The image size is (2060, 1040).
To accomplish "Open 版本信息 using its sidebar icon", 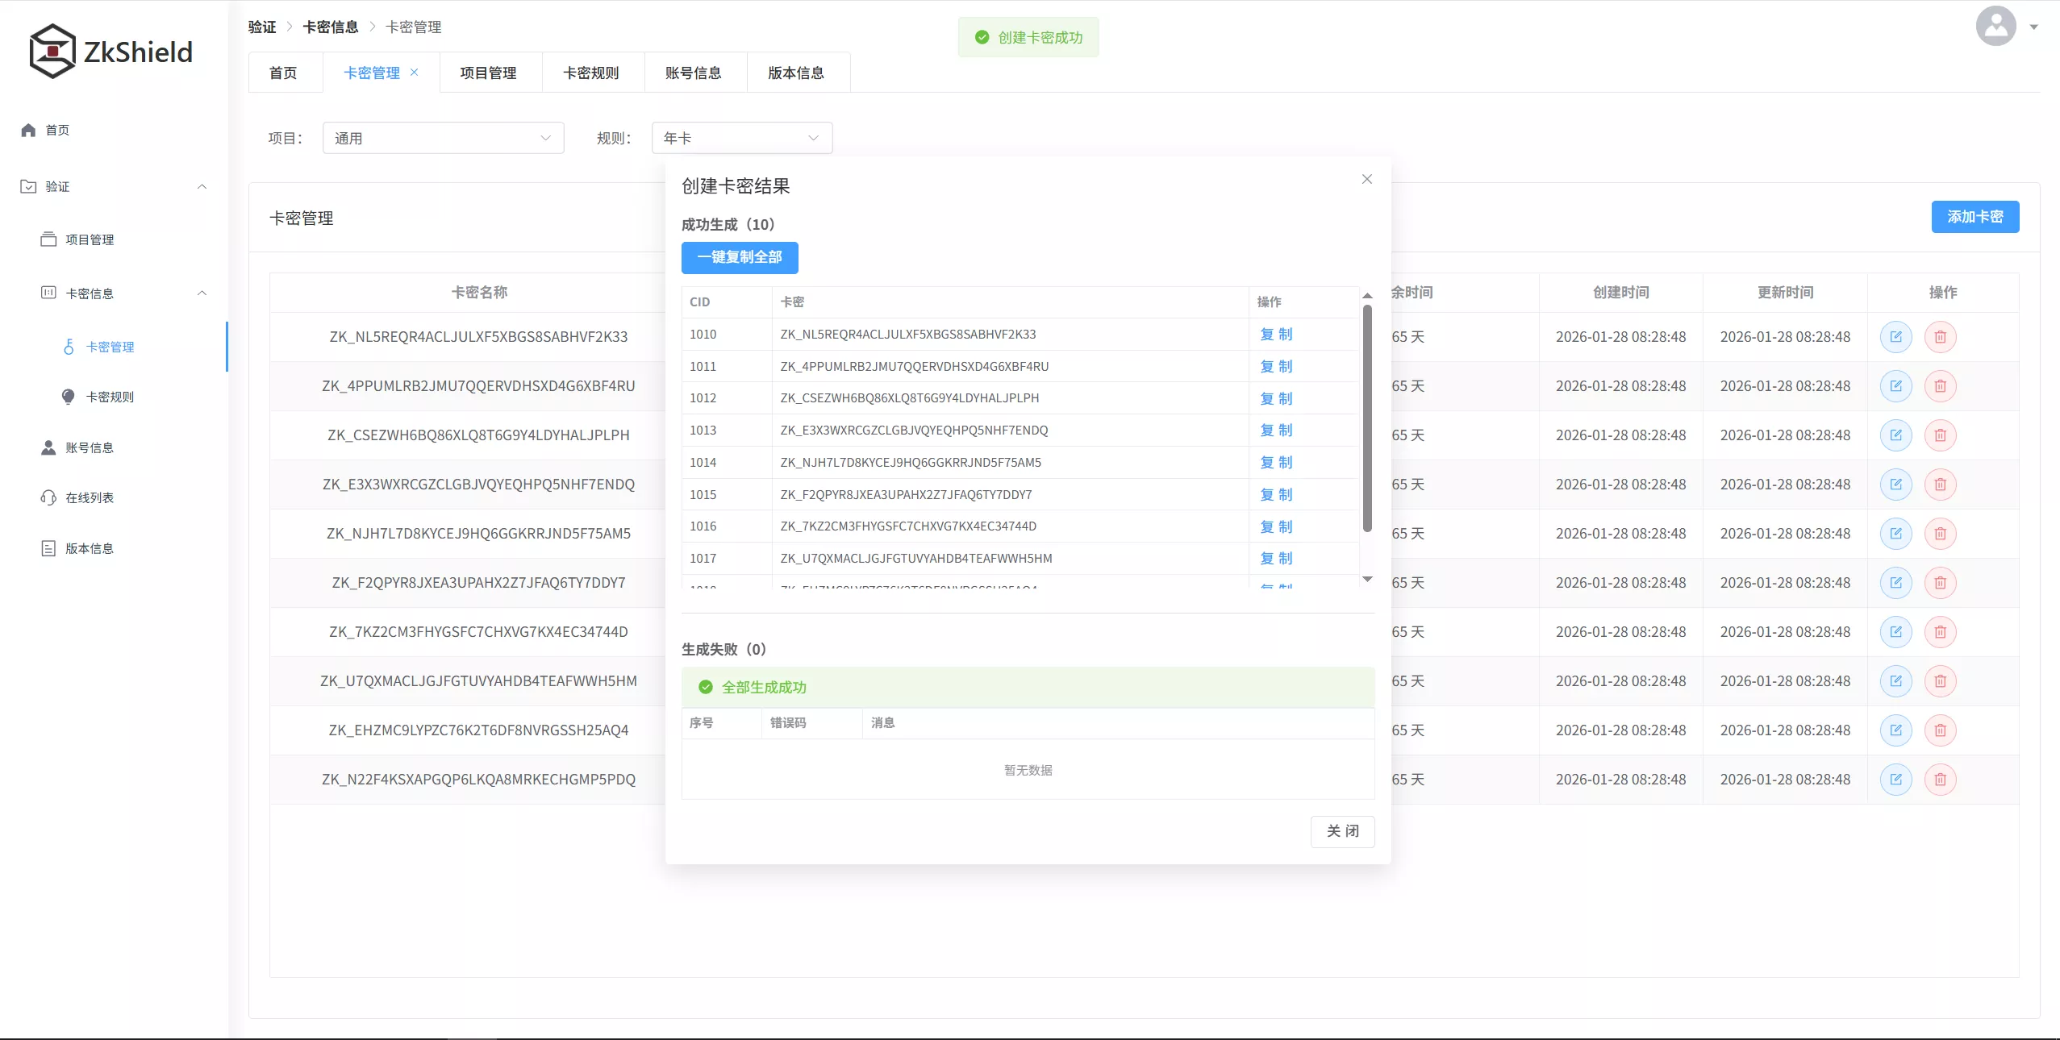I will pyautogui.click(x=46, y=548).
